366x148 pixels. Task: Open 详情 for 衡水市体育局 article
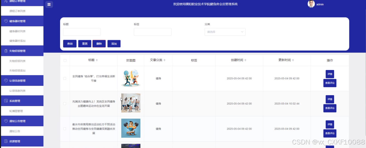click(x=330, y=124)
